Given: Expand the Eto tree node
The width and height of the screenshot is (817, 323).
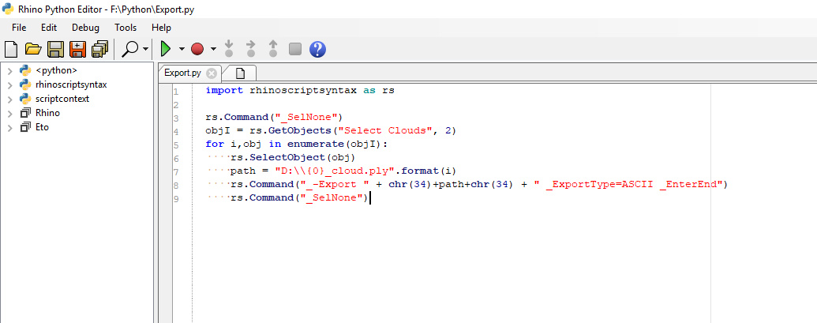Looking at the screenshot, I should click(x=10, y=127).
